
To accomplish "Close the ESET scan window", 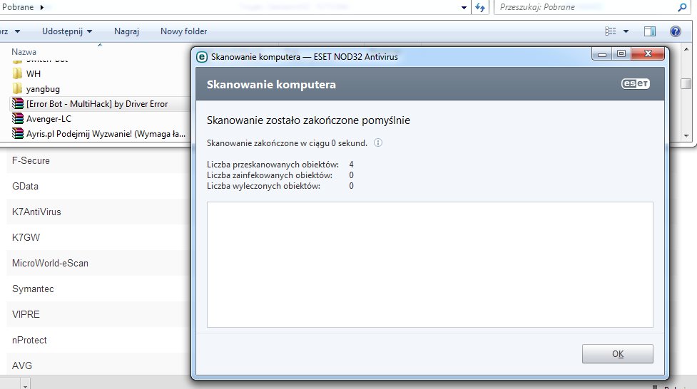I will pyautogui.click(x=648, y=53).
